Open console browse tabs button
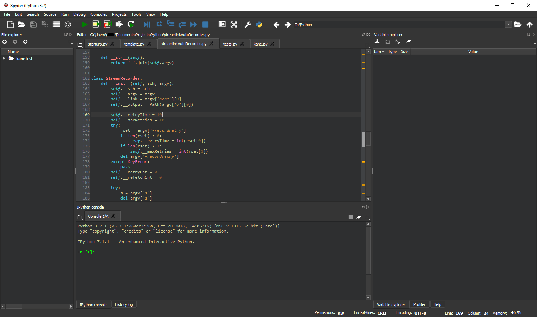537x317 pixels. coord(80,217)
